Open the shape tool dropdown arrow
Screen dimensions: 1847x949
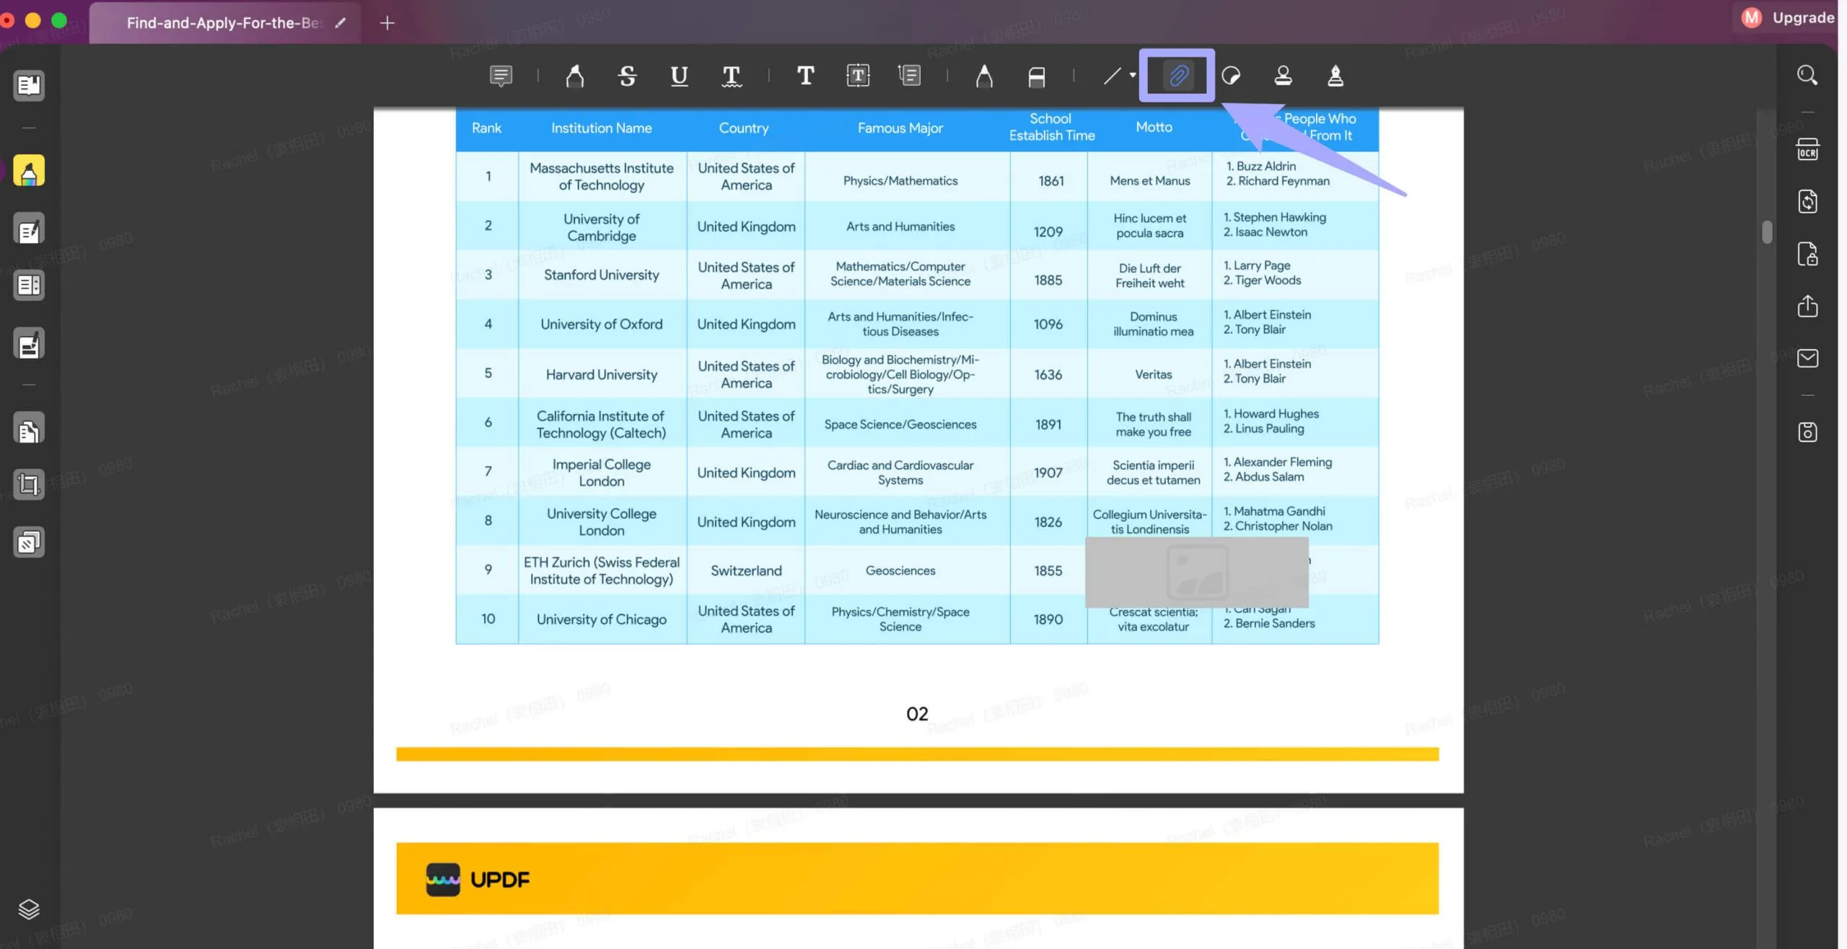point(1133,75)
